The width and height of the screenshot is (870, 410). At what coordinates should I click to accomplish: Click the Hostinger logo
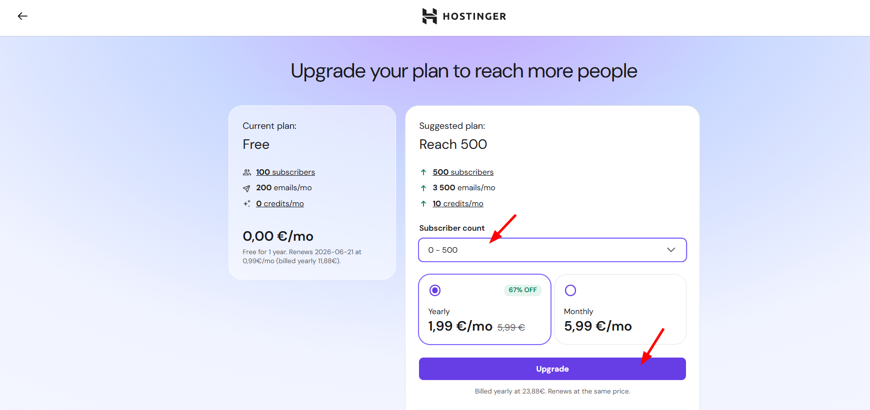tap(464, 16)
